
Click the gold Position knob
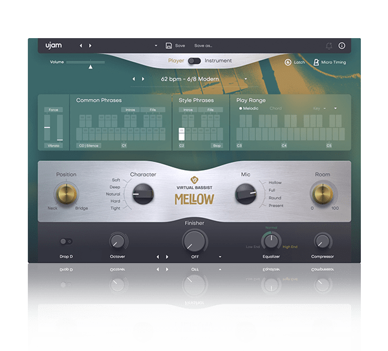coord(67,194)
